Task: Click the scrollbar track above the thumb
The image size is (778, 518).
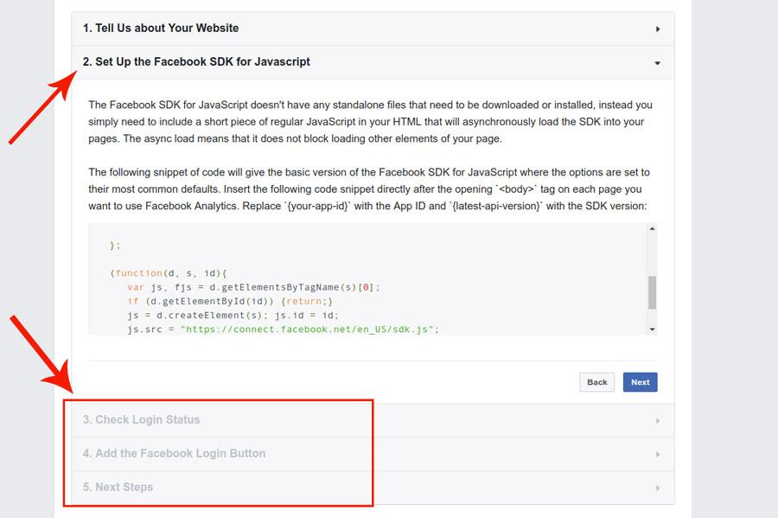Action: click(652, 254)
